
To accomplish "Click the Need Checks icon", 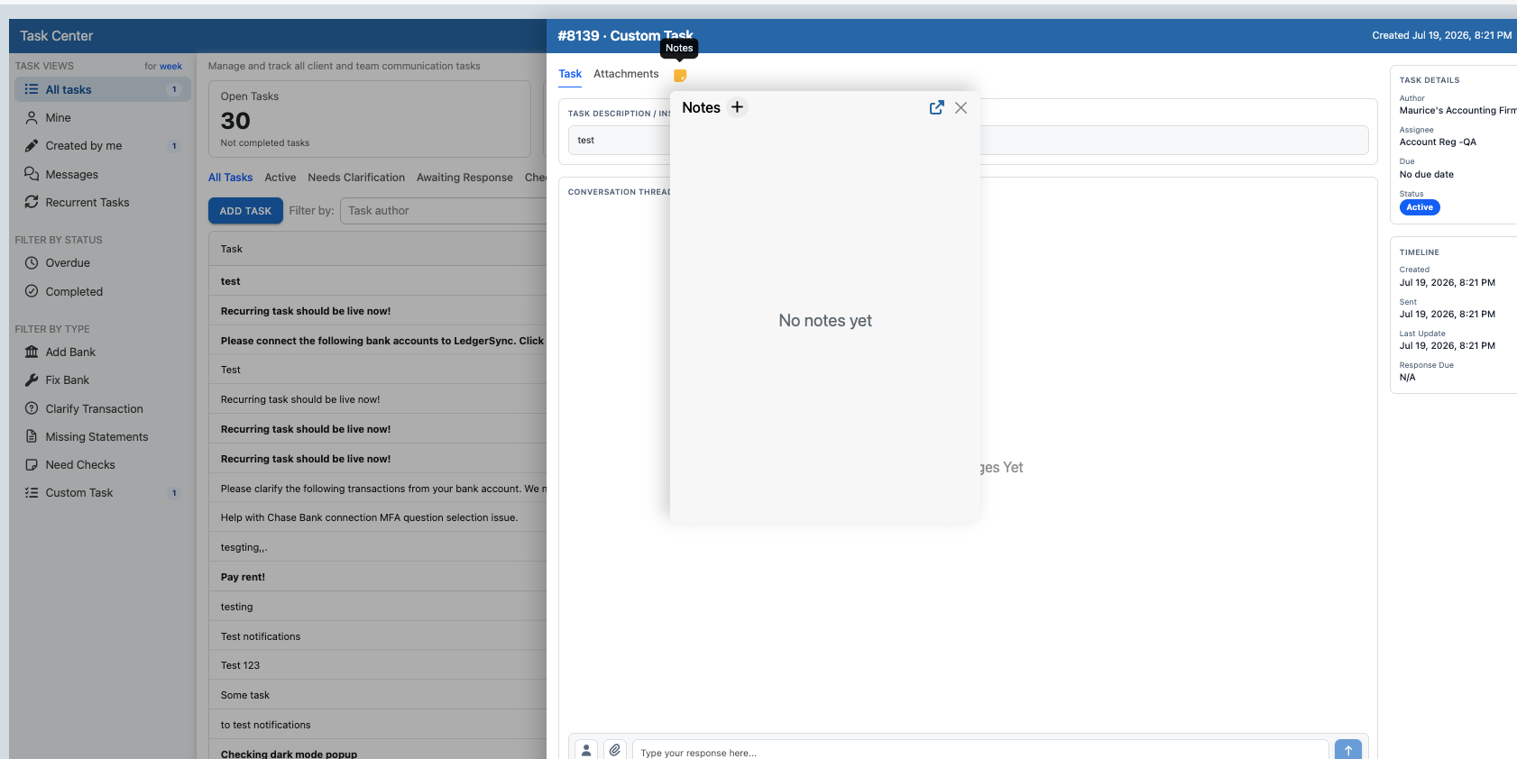I will (32, 464).
